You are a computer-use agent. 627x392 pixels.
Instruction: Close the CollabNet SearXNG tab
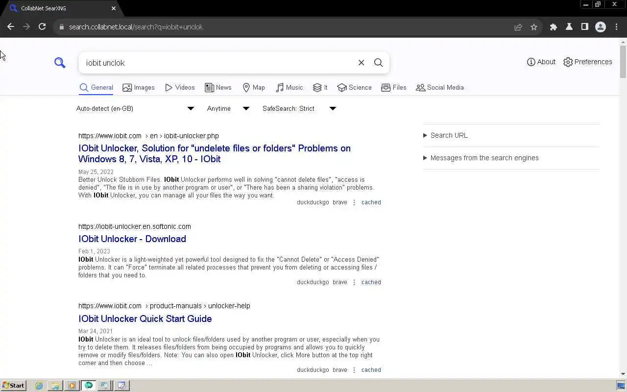(114, 8)
